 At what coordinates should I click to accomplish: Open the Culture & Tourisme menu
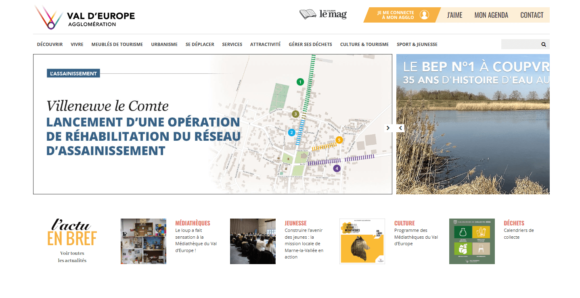coord(364,44)
